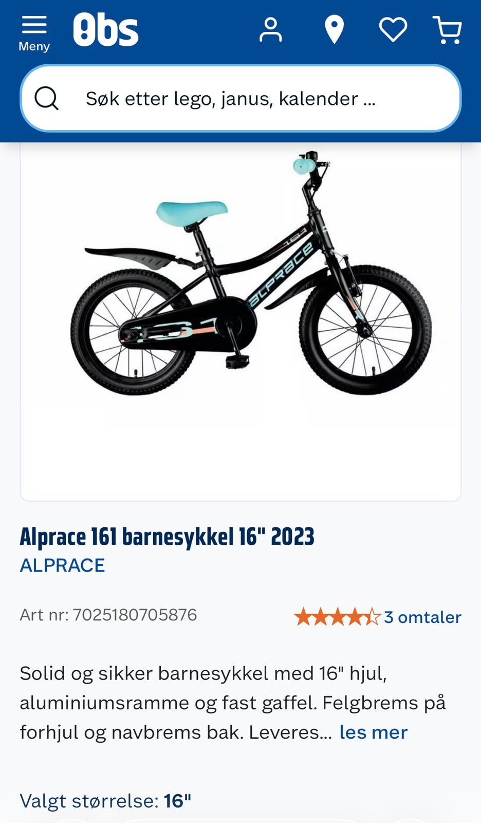Tap the 'Valgt størrelse: 16"' size label
Screen dimensions: 481x823
pos(105,801)
